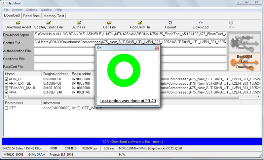This screenshot has height=160, width=264.
Task: Click the COM110 status bar cell
Action: tap(71, 148)
